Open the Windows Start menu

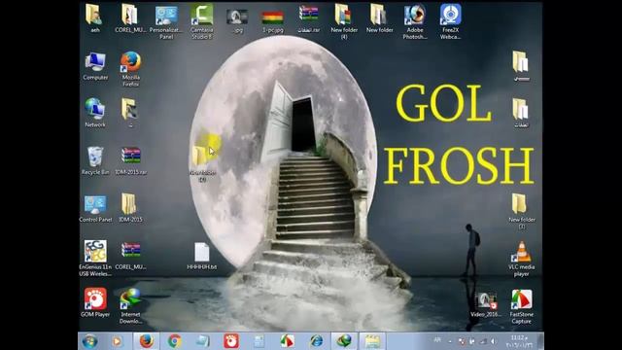coord(89,341)
